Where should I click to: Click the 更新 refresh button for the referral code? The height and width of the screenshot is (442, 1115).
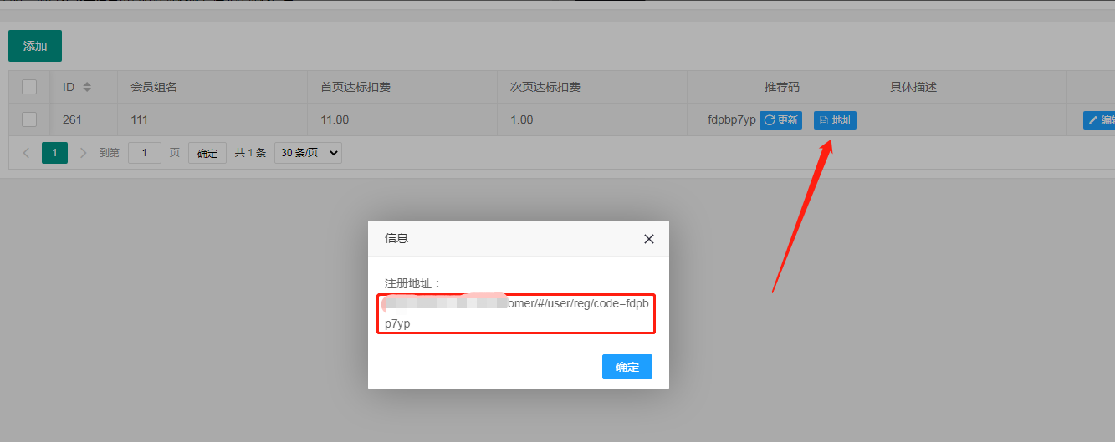click(x=781, y=120)
